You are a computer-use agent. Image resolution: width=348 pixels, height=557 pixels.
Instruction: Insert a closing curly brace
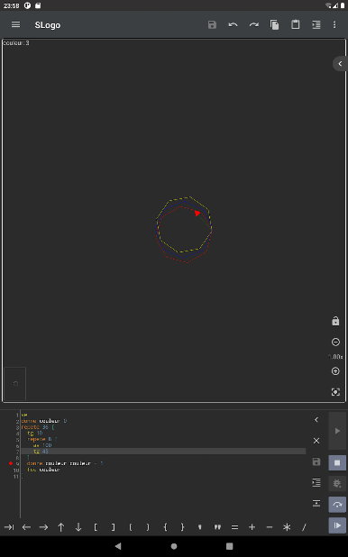pos(182,527)
